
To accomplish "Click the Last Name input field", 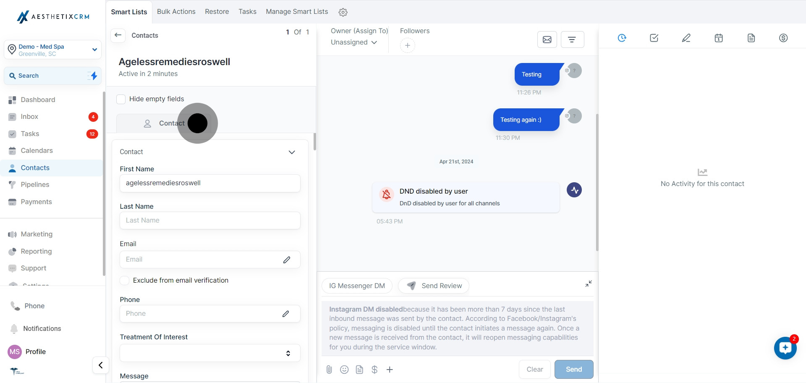I will 210,220.
